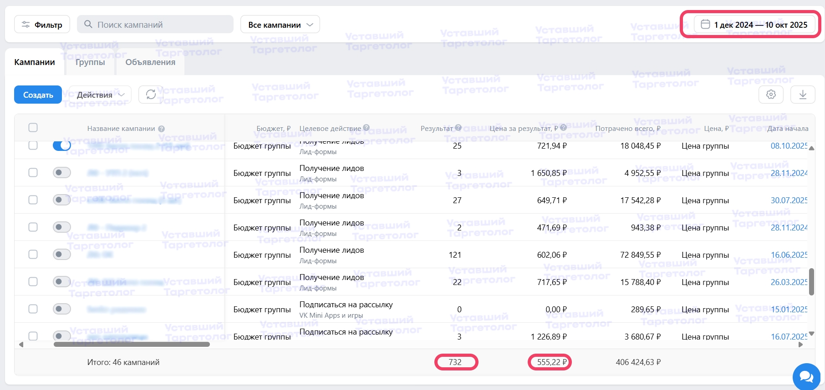Switch to the Объявления tab

coord(150,62)
